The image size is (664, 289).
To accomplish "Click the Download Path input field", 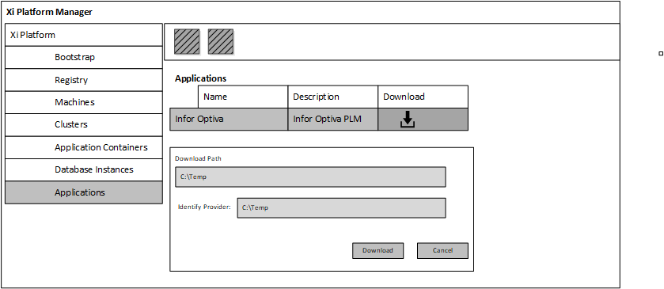I will tap(310, 177).
